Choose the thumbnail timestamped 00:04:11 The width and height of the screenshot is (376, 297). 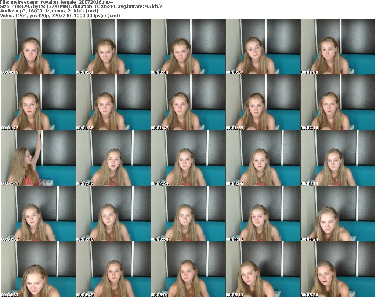263,214
